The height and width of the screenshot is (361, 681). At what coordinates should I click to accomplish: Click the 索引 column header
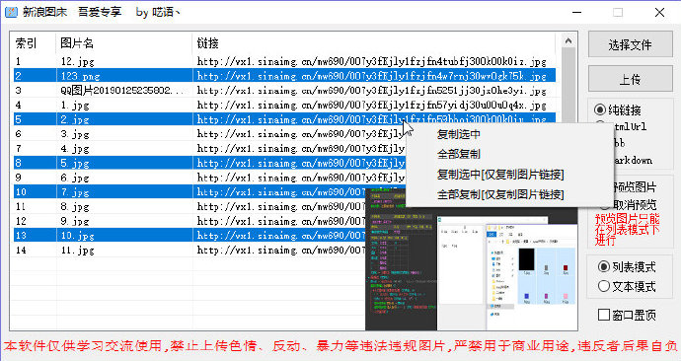(x=35, y=43)
